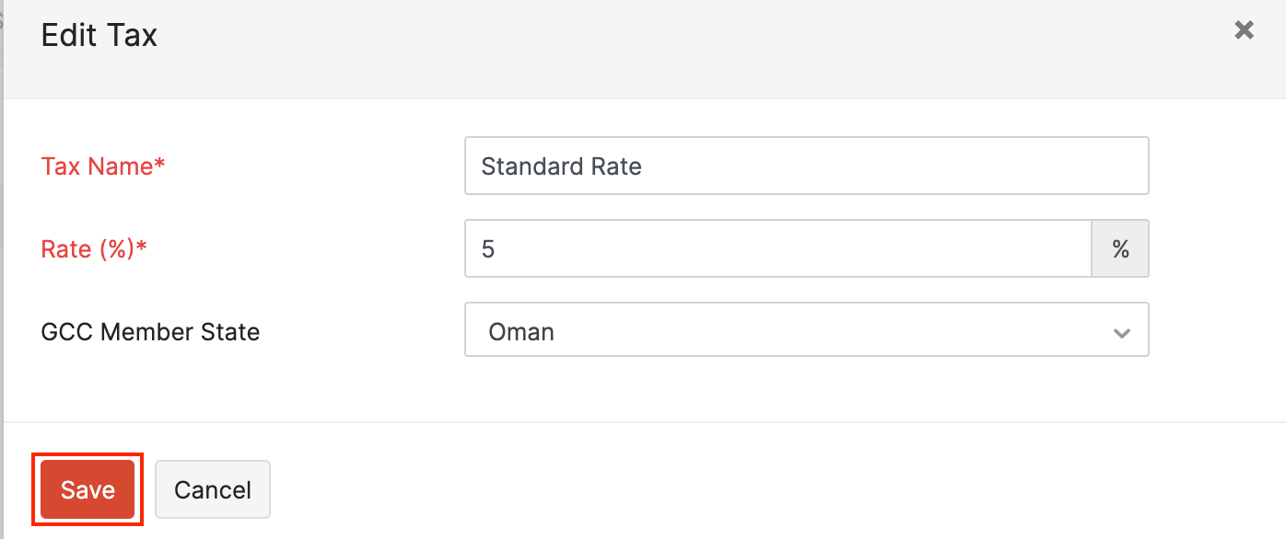
Task: Click the asterisk after Tax Name
Action: pos(160,164)
